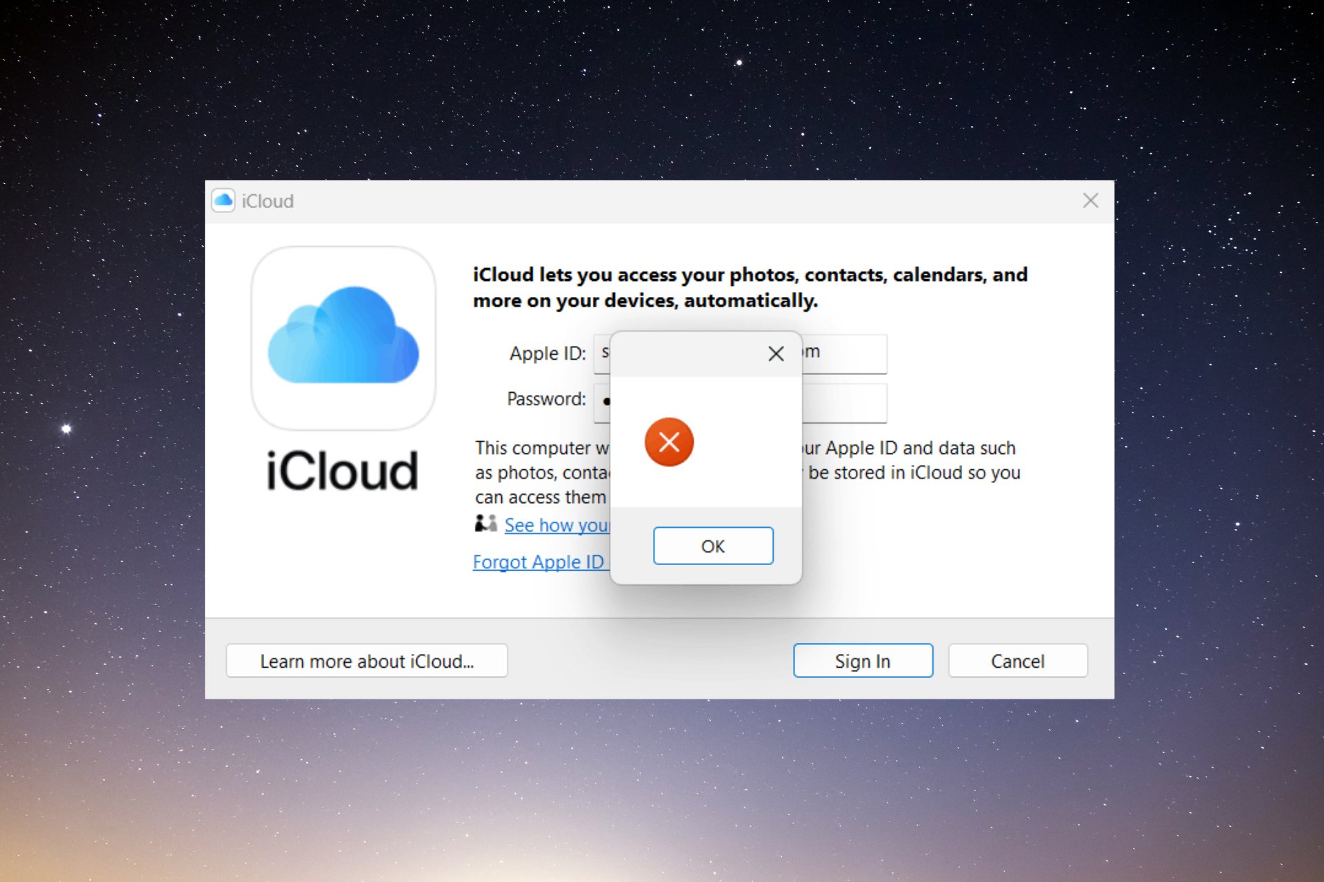The image size is (1324, 882).
Task: Close the error popup with the X
Action: (x=776, y=353)
